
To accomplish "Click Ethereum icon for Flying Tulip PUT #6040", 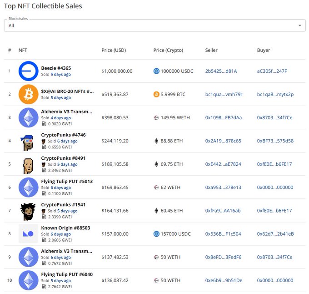I will coord(28,280).
